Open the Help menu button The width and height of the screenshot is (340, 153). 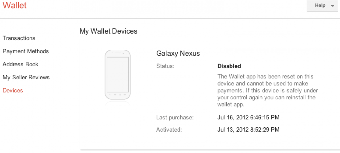(320, 6)
